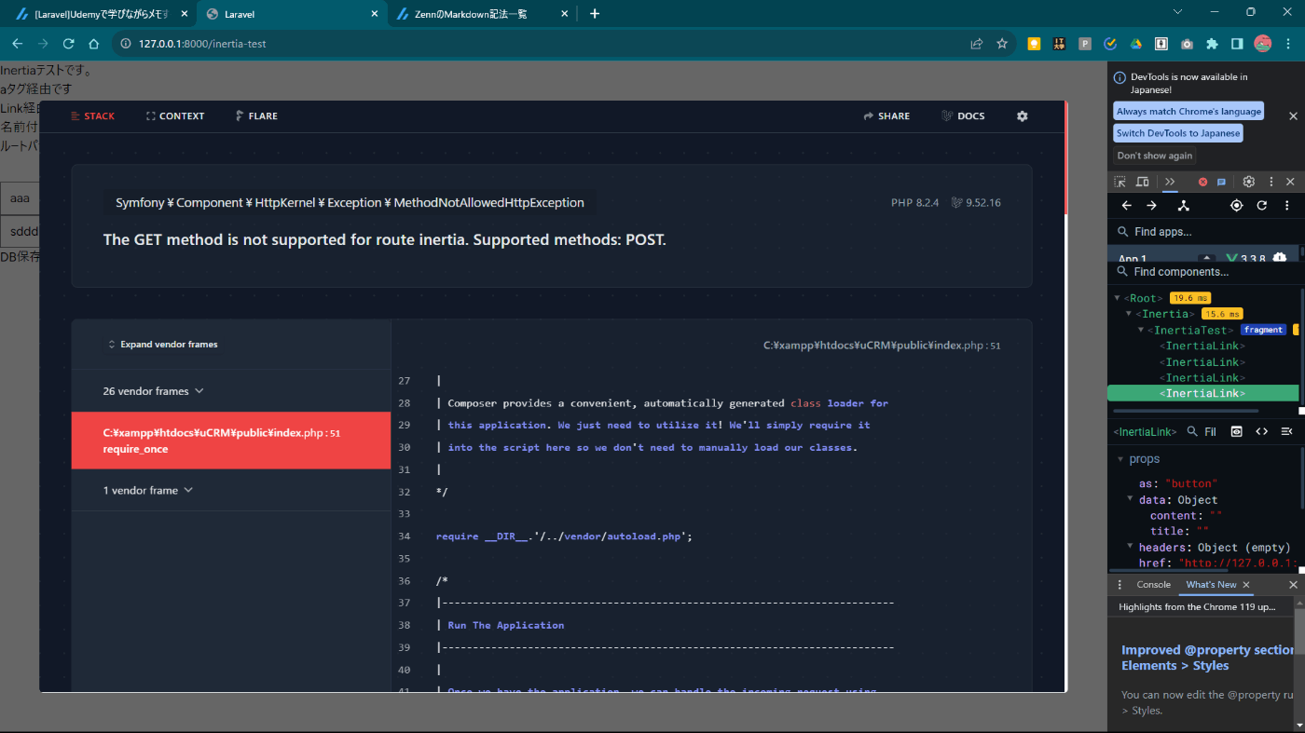Click Always match Chrome's language

[x=1188, y=111]
